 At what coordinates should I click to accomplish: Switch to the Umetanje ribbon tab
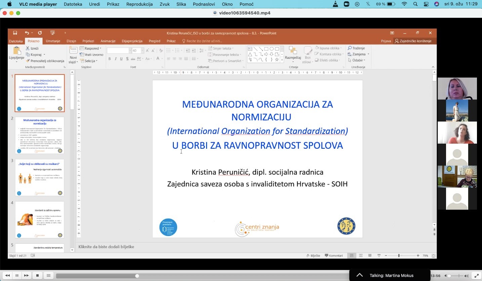(53, 41)
